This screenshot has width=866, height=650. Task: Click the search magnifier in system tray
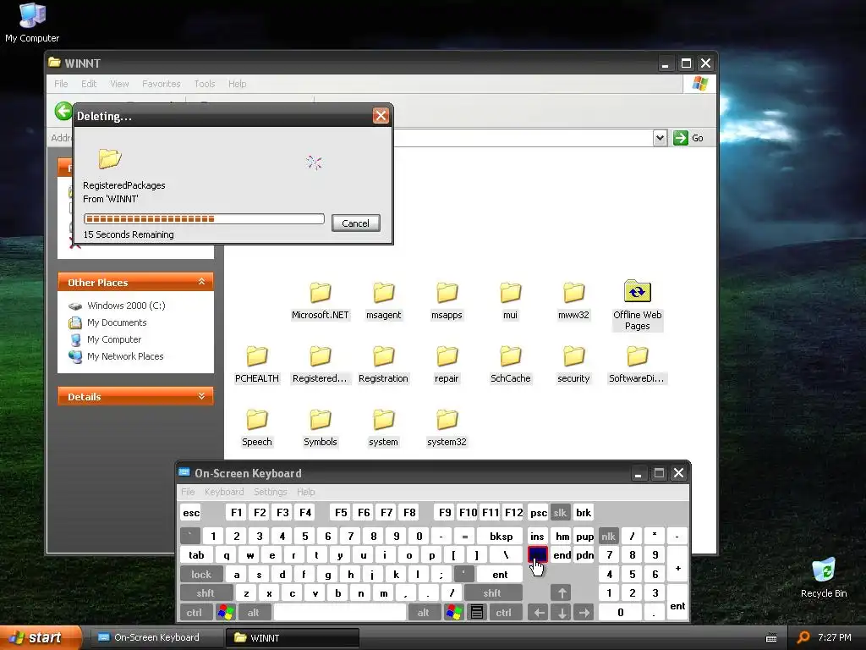click(803, 637)
